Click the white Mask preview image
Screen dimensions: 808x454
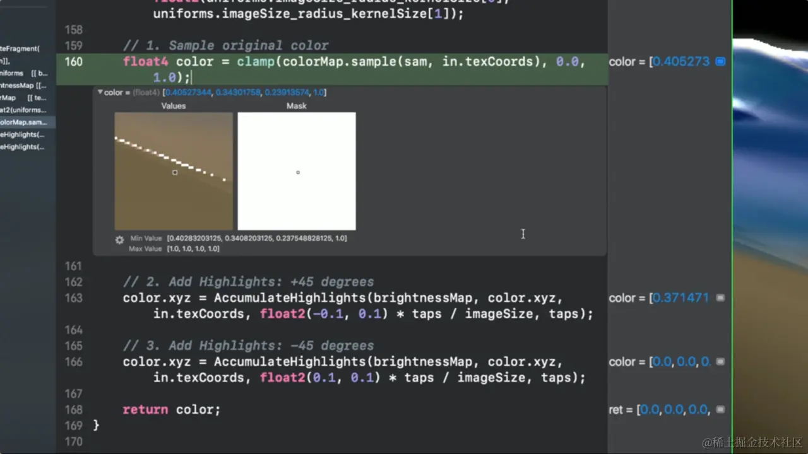297,171
